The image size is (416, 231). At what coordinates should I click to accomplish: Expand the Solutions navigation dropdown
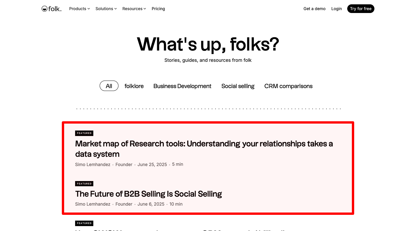(x=106, y=9)
